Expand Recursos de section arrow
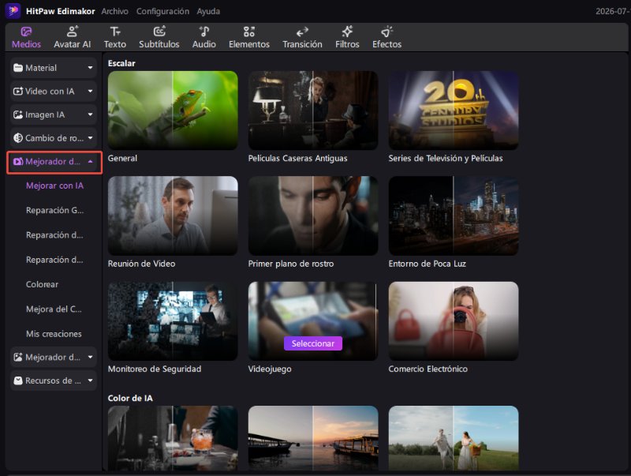Image resolution: width=631 pixels, height=476 pixels. (91, 380)
